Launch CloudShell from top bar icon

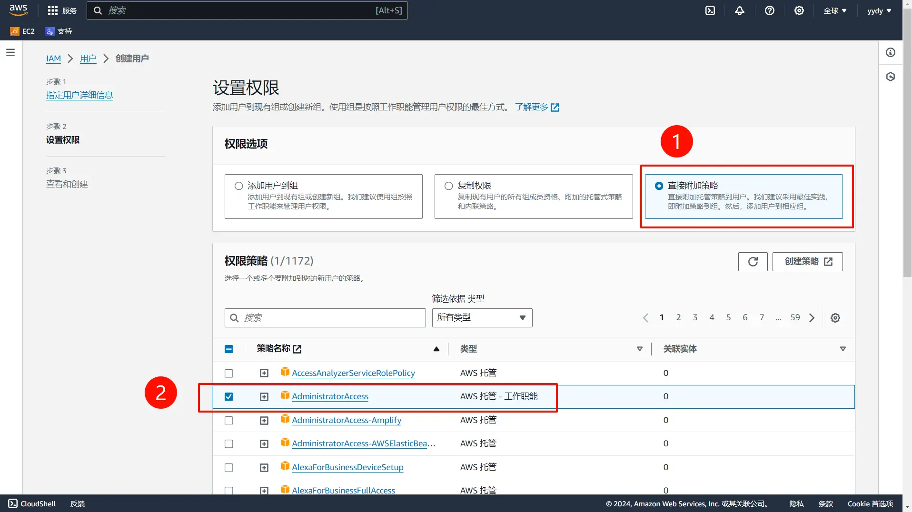[x=710, y=10]
